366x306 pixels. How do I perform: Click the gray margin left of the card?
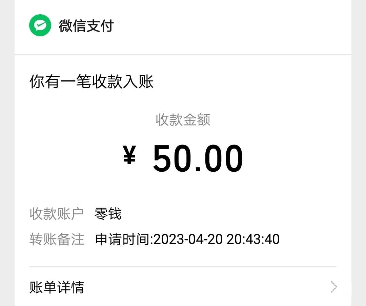click(7, 153)
